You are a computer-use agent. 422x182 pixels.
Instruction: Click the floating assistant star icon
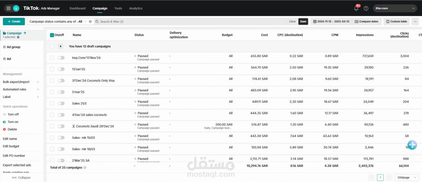pyautogui.click(x=412, y=145)
